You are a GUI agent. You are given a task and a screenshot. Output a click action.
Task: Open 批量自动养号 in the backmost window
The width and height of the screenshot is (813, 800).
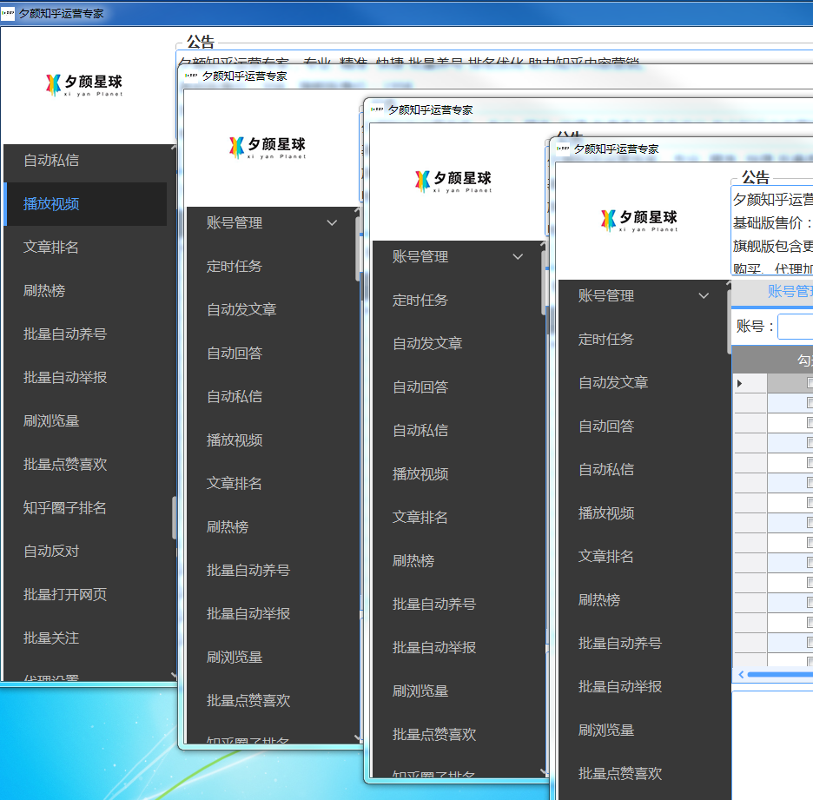[65, 334]
